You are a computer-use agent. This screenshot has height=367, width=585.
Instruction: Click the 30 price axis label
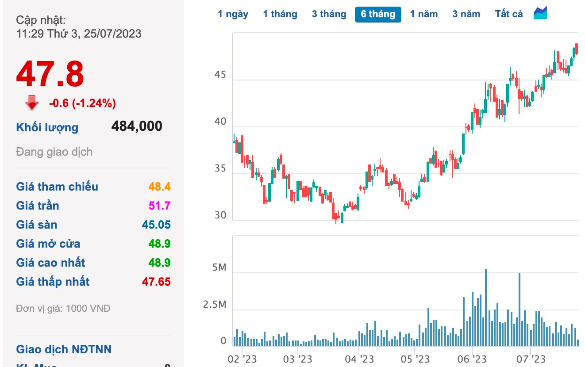point(220,215)
